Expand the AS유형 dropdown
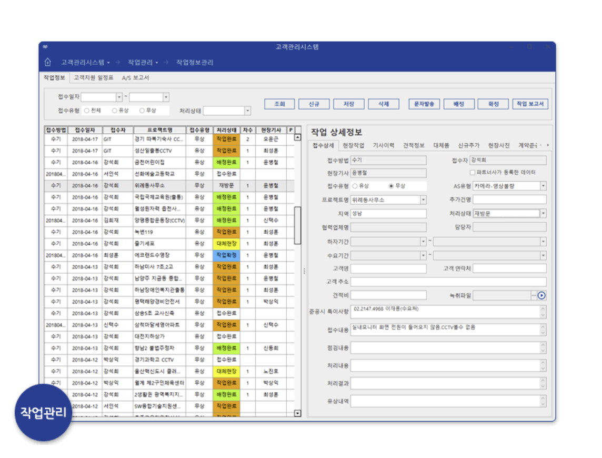The width and height of the screenshot is (602, 458). pos(543,186)
